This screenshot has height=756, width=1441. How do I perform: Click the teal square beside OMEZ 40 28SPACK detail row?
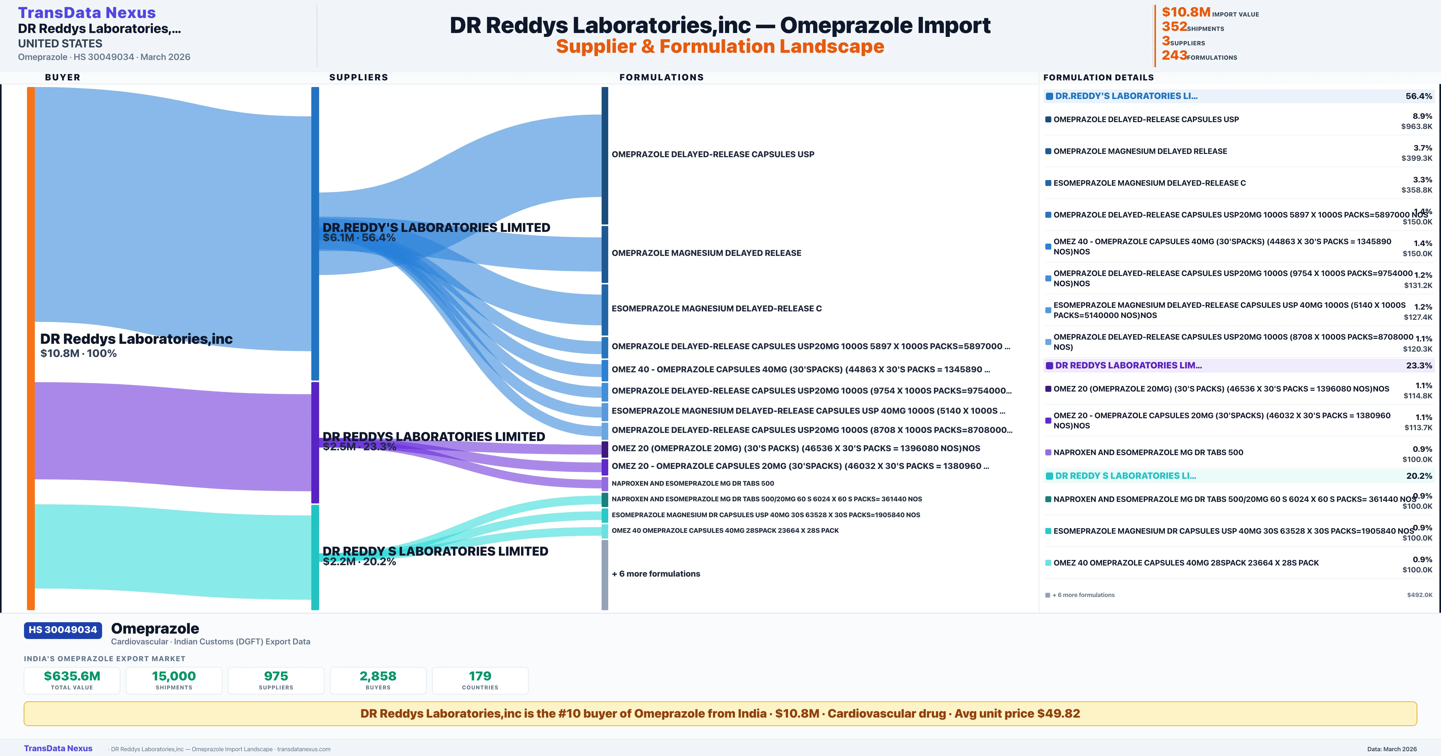point(1048,563)
